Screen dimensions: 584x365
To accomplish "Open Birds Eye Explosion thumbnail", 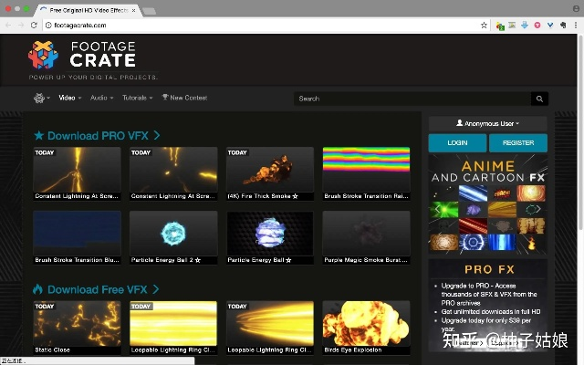I will coord(366,322).
